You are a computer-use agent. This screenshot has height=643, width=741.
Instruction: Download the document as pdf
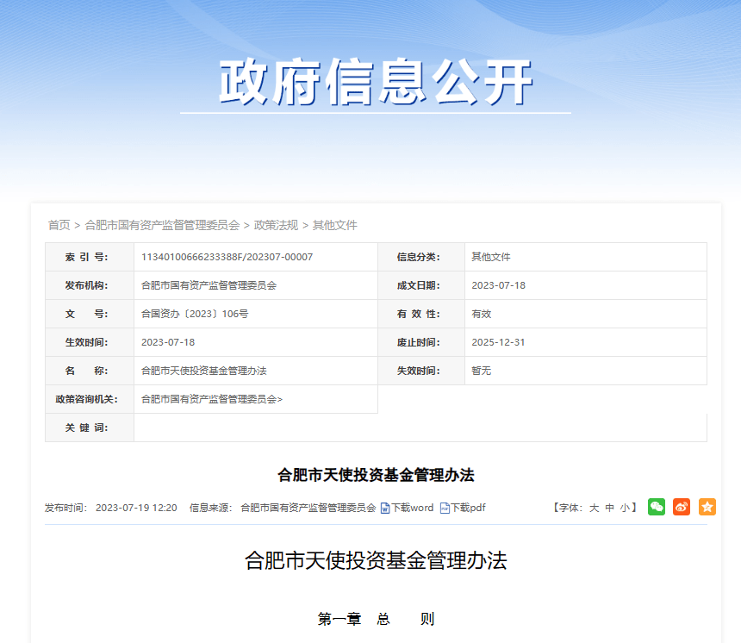468,508
